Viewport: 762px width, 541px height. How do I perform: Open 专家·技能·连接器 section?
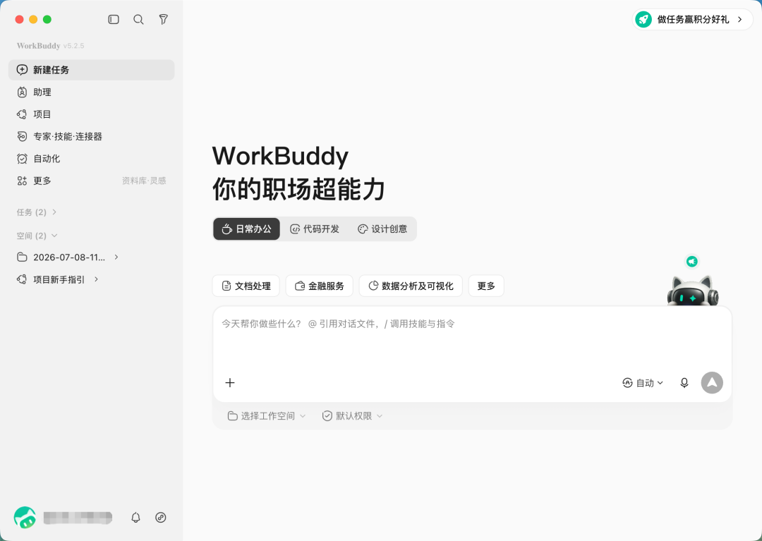[91, 136]
